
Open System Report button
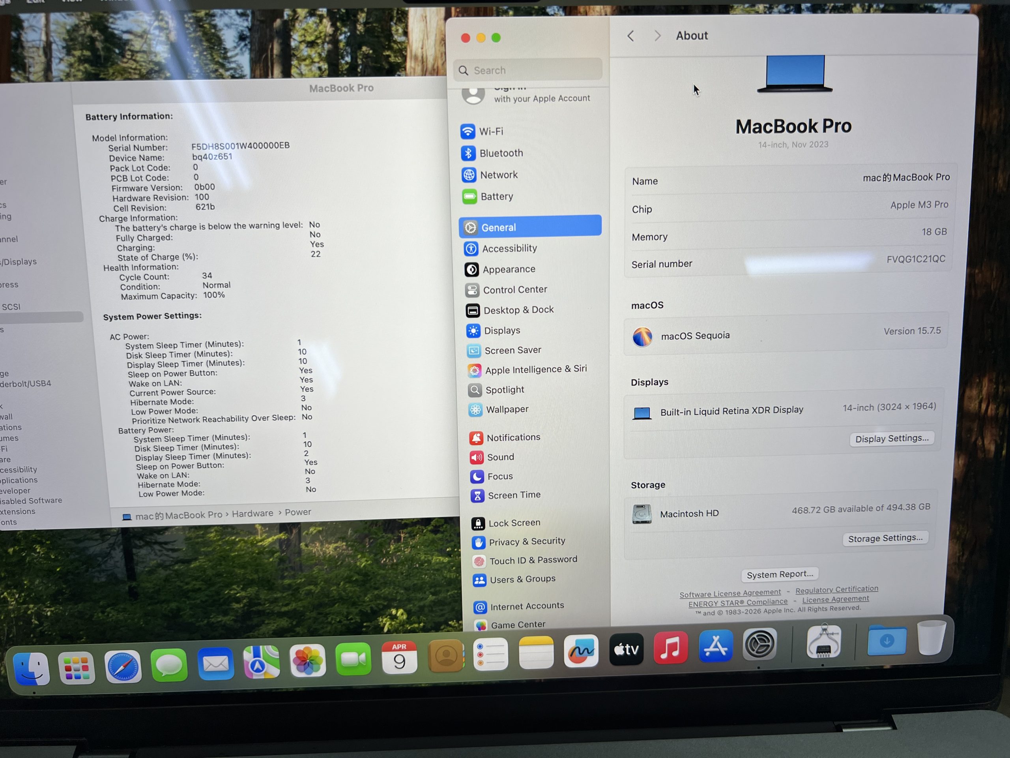(780, 574)
